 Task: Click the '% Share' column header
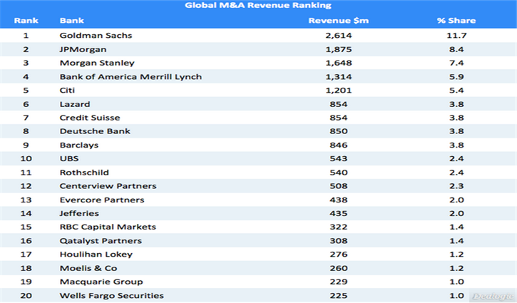point(456,21)
